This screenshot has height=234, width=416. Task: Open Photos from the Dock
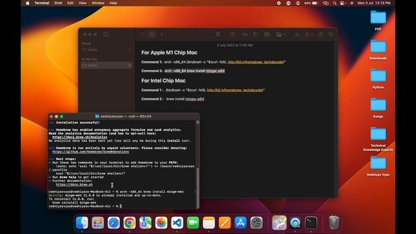[x=161, y=222]
